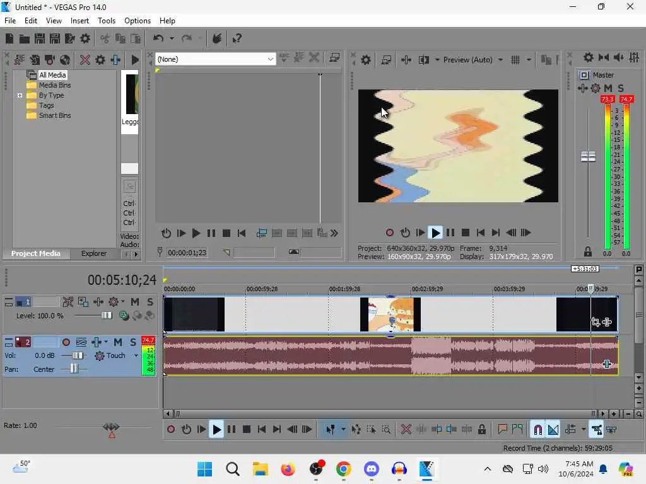Click the Undo arrow
646x484 pixels.
[158, 38]
